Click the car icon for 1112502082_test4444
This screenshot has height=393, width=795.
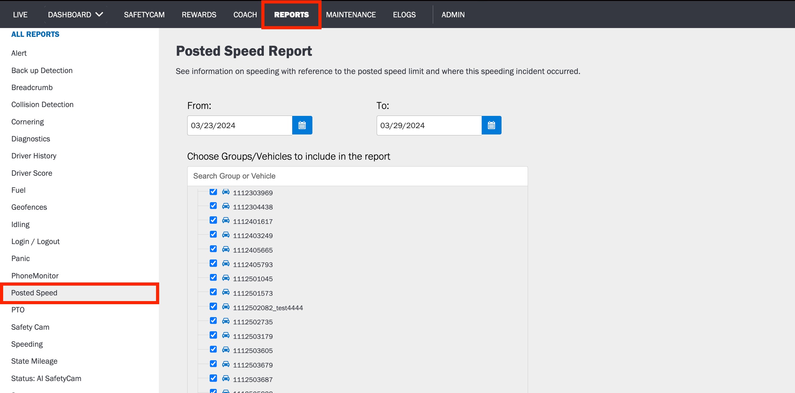coord(226,307)
